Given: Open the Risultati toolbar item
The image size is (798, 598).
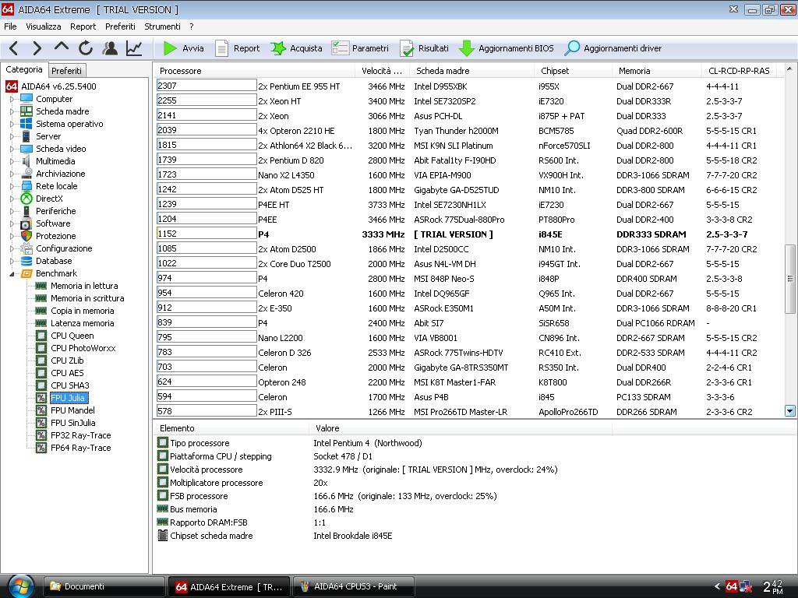Looking at the screenshot, I should [x=425, y=48].
